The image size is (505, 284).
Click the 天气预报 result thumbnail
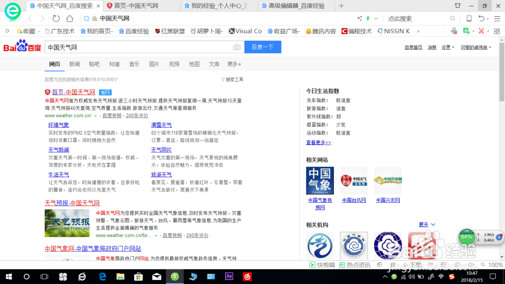tap(67, 223)
